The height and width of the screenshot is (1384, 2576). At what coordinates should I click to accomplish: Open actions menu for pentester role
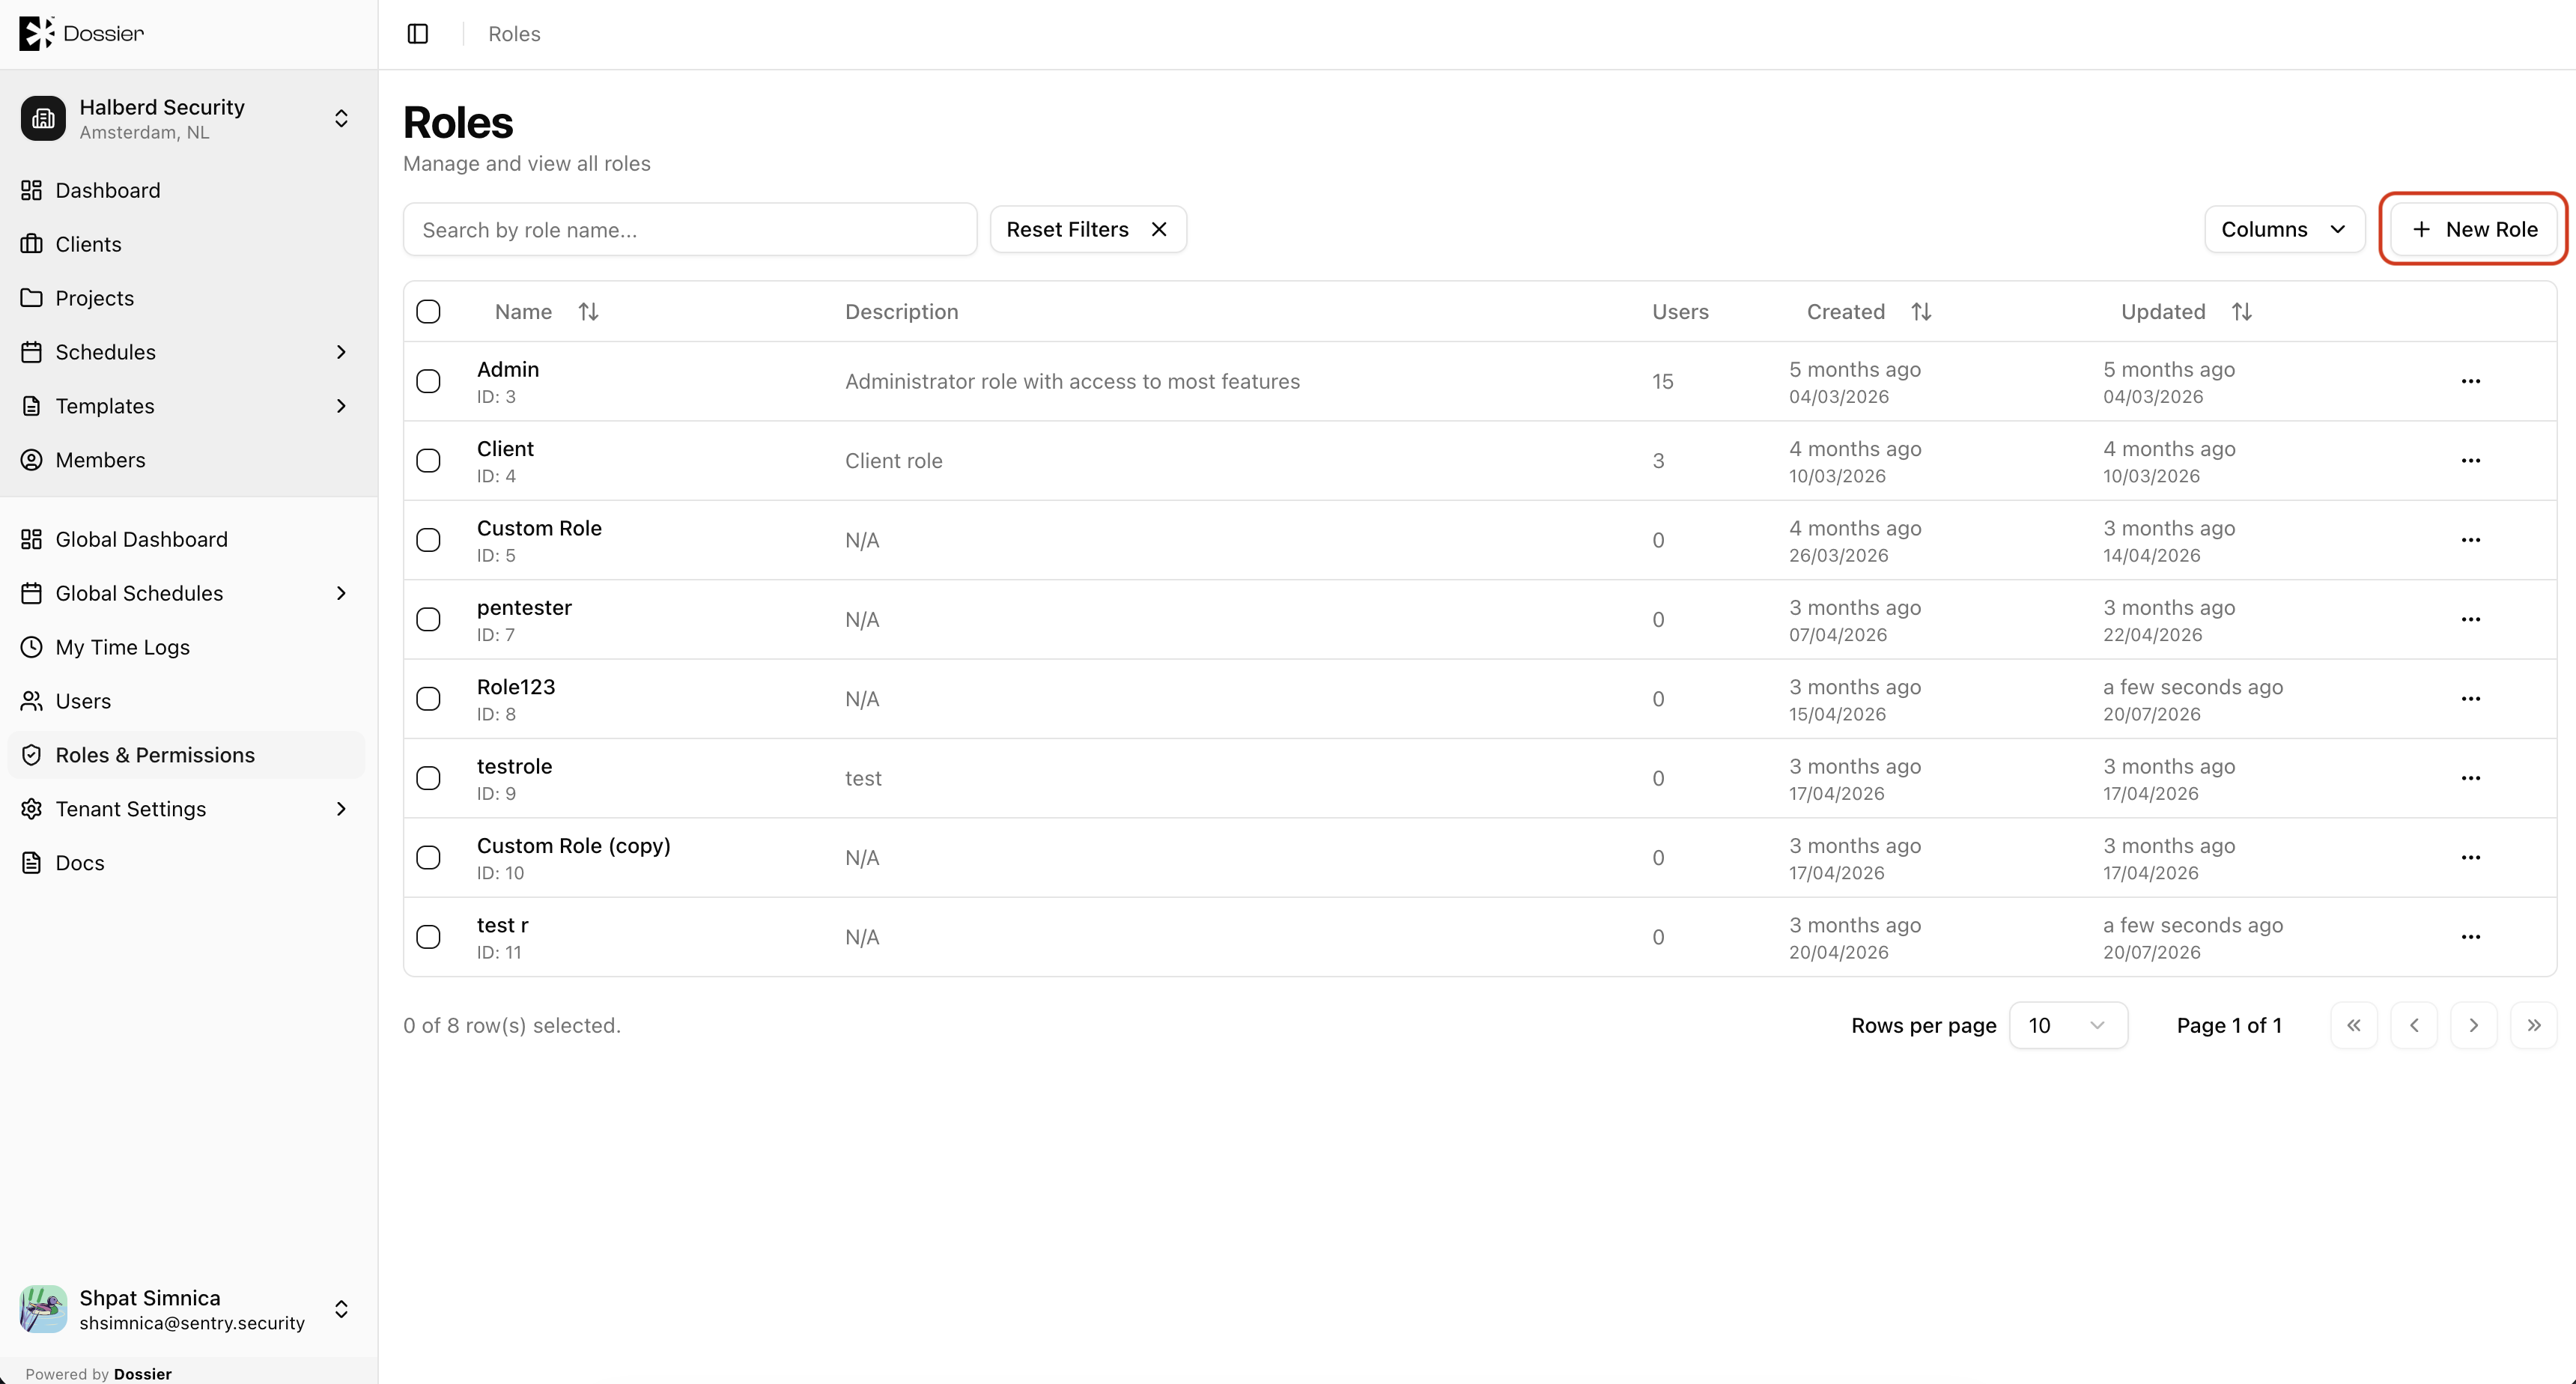point(2470,619)
